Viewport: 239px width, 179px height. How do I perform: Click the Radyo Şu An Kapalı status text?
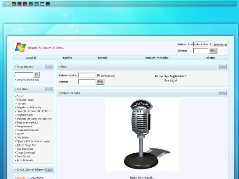(142, 178)
